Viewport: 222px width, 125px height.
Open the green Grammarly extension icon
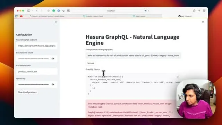point(54,11)
